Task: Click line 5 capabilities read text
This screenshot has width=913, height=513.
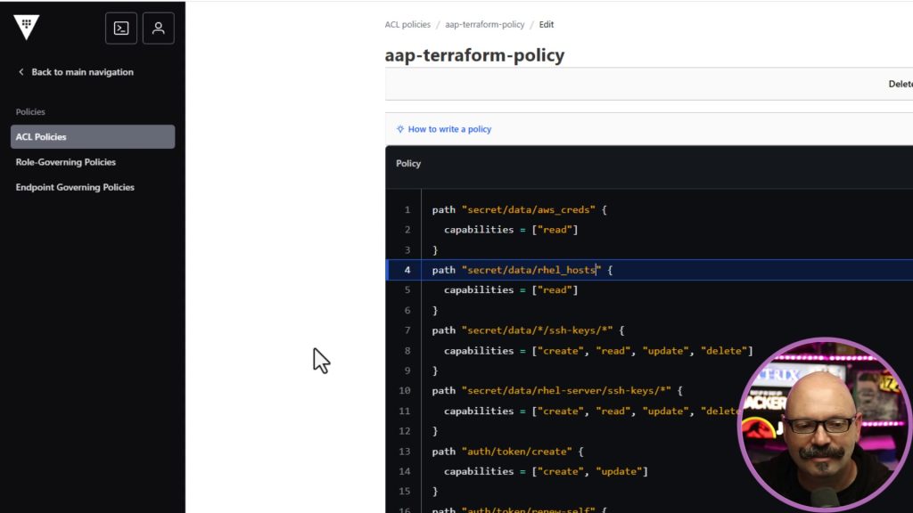Action: tap(511, 290)
